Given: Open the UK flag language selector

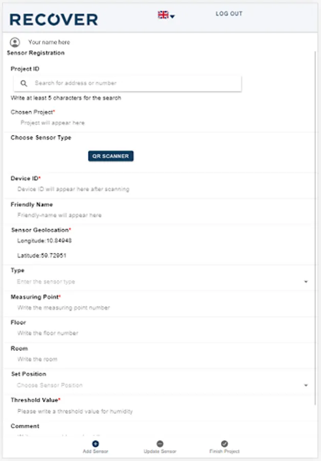Looking at the screenshot, I should point(166,15).
